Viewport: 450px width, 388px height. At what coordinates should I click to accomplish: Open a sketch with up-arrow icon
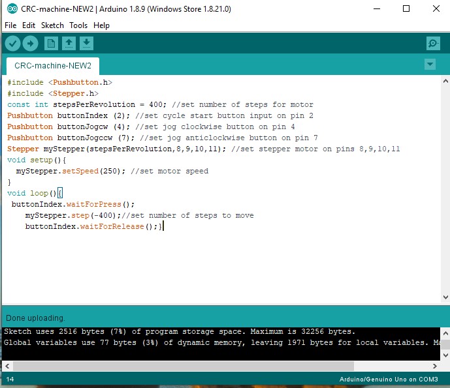pyautogui.click(x=69, y=44)
